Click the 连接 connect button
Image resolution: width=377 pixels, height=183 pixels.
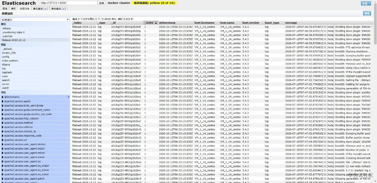pos(101,3)
